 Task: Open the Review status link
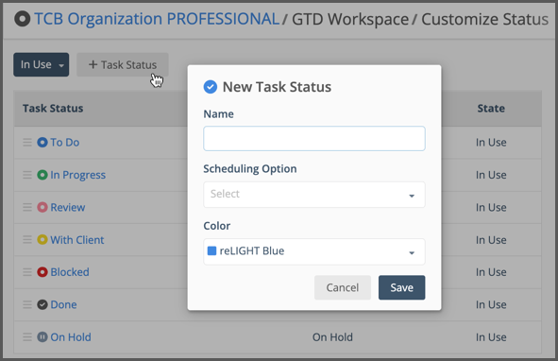tap(68, 207)
